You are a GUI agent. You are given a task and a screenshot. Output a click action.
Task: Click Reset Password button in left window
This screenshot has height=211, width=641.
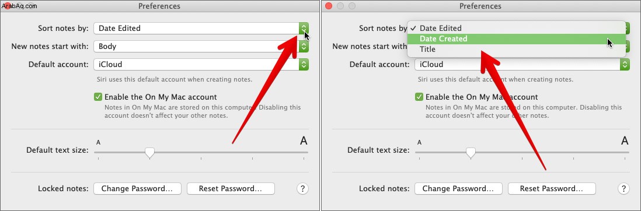pyautogui.click(x=231, y=188)
